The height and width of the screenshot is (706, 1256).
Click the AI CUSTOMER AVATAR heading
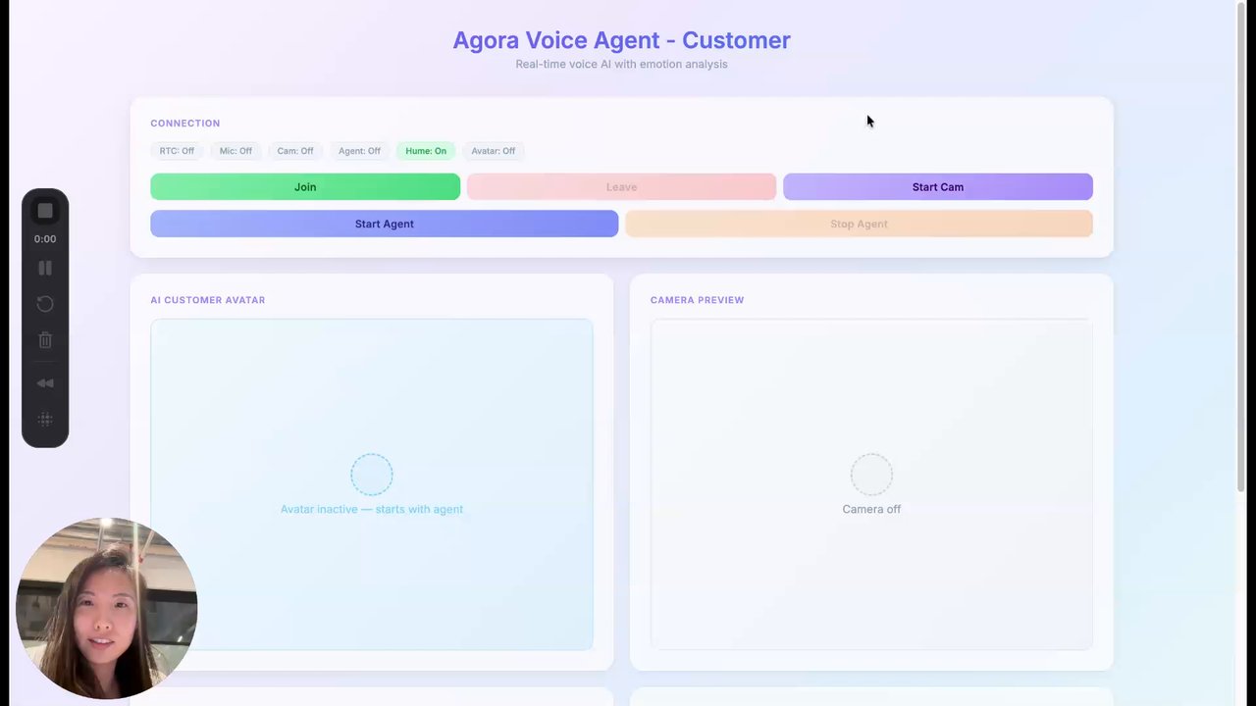click(207, 300)
